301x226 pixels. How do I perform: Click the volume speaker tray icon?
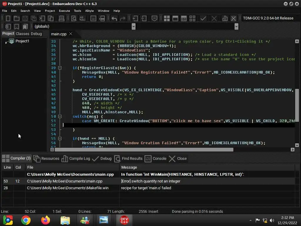[272, 220]
